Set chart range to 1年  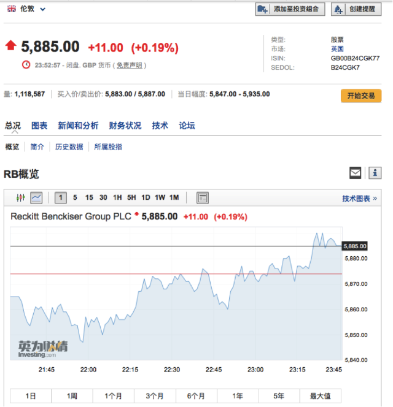coord(238,396)
